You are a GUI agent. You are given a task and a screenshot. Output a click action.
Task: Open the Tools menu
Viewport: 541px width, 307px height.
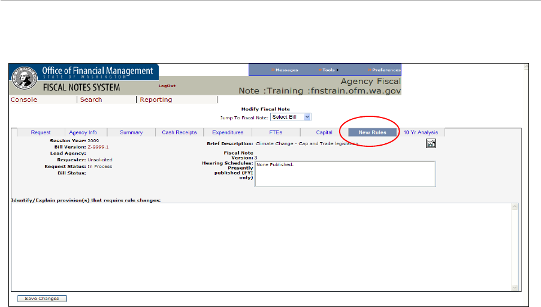(x=328, y=70)
